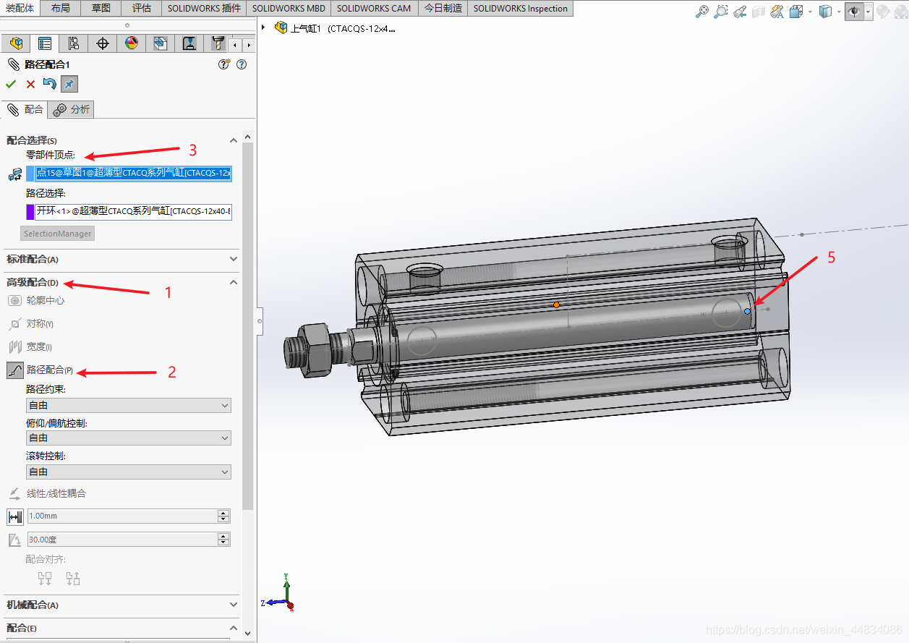Expand the 机械配合 section
The height and width of the screenshot is (643, 909).
tap(233, 605)
